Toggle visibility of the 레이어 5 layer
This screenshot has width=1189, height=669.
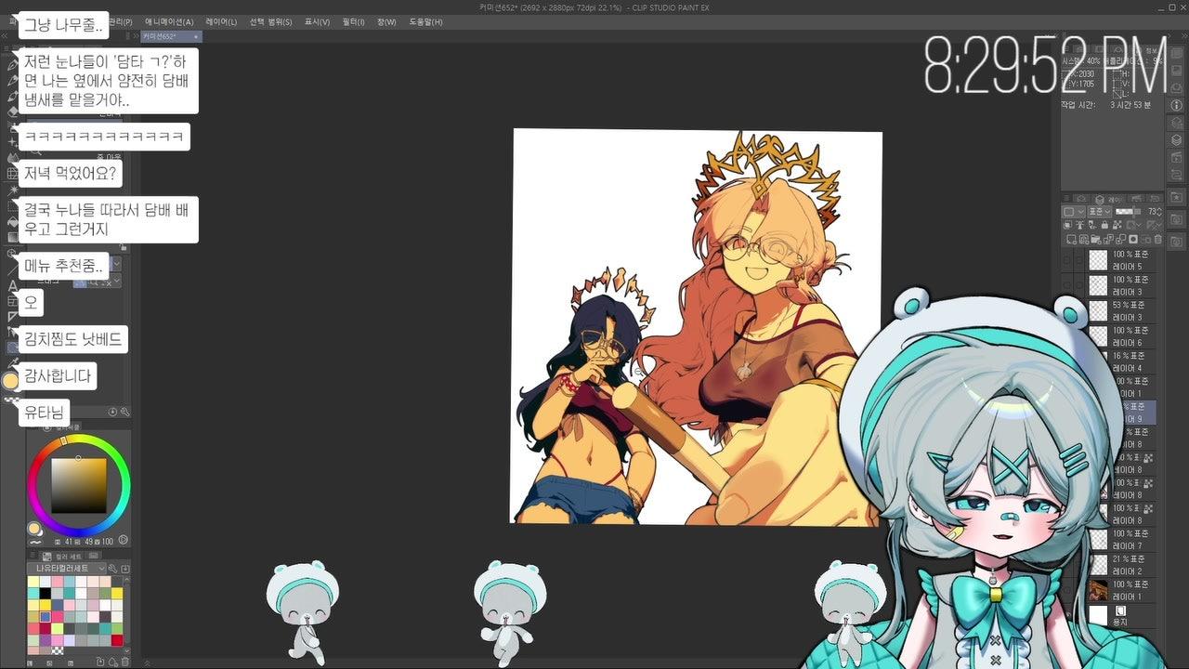coord(1068,260)
